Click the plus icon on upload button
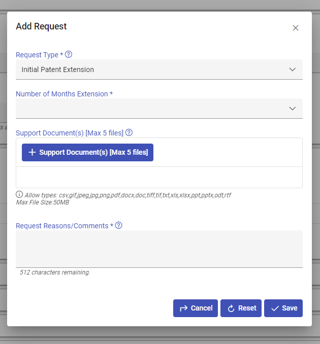The image size is (320, 344). click(x=32, y=152)
